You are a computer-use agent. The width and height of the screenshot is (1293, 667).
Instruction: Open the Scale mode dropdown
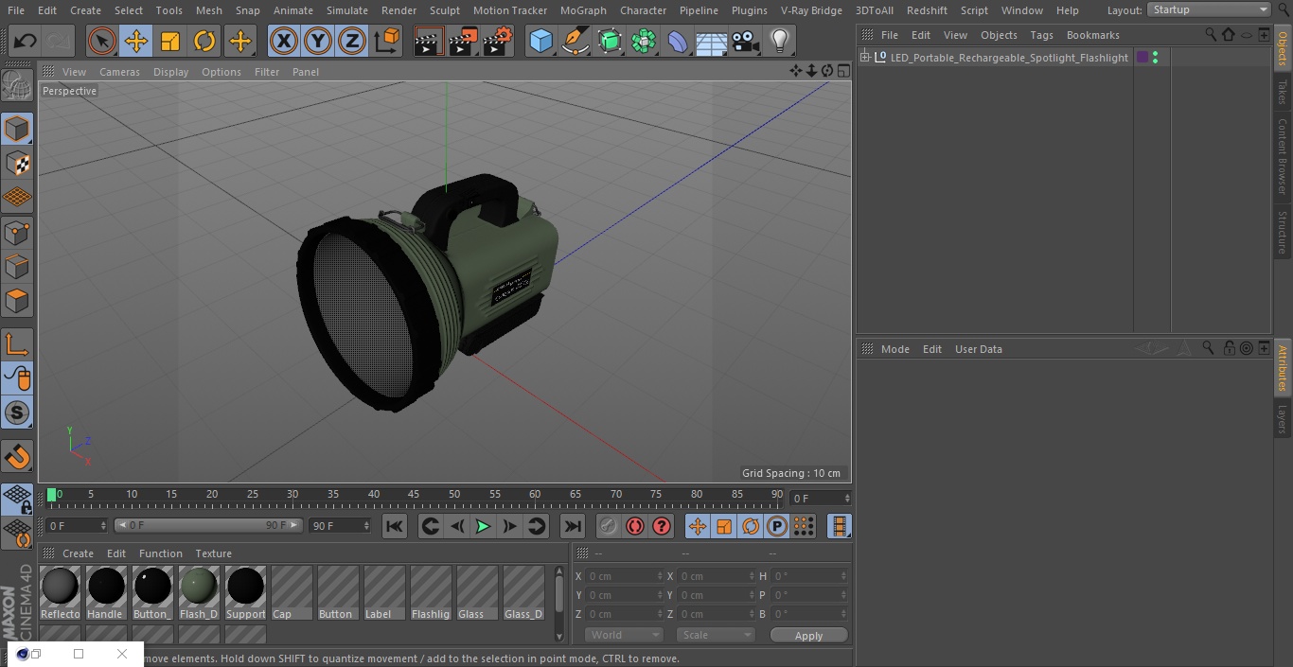point(716,635)
